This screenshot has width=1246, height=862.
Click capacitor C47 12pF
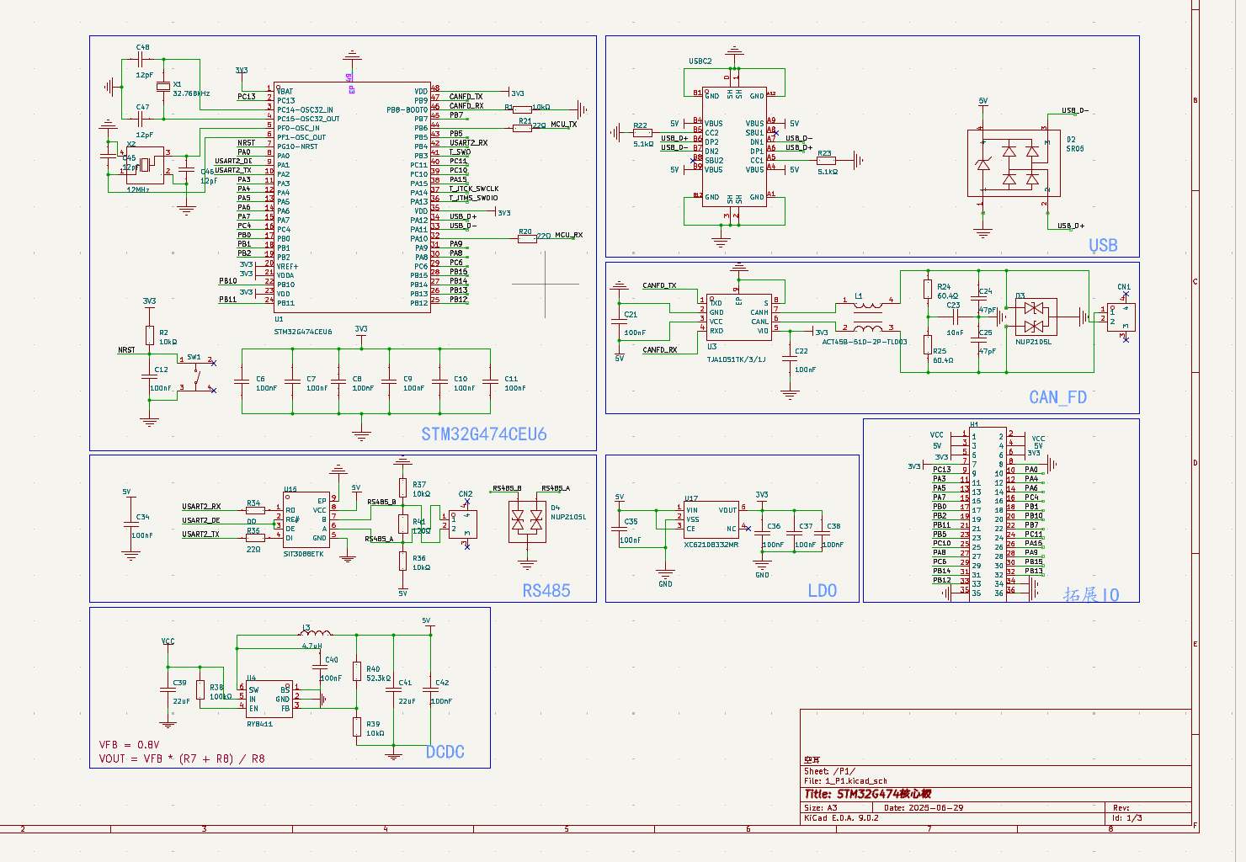(x=142, y=119)
